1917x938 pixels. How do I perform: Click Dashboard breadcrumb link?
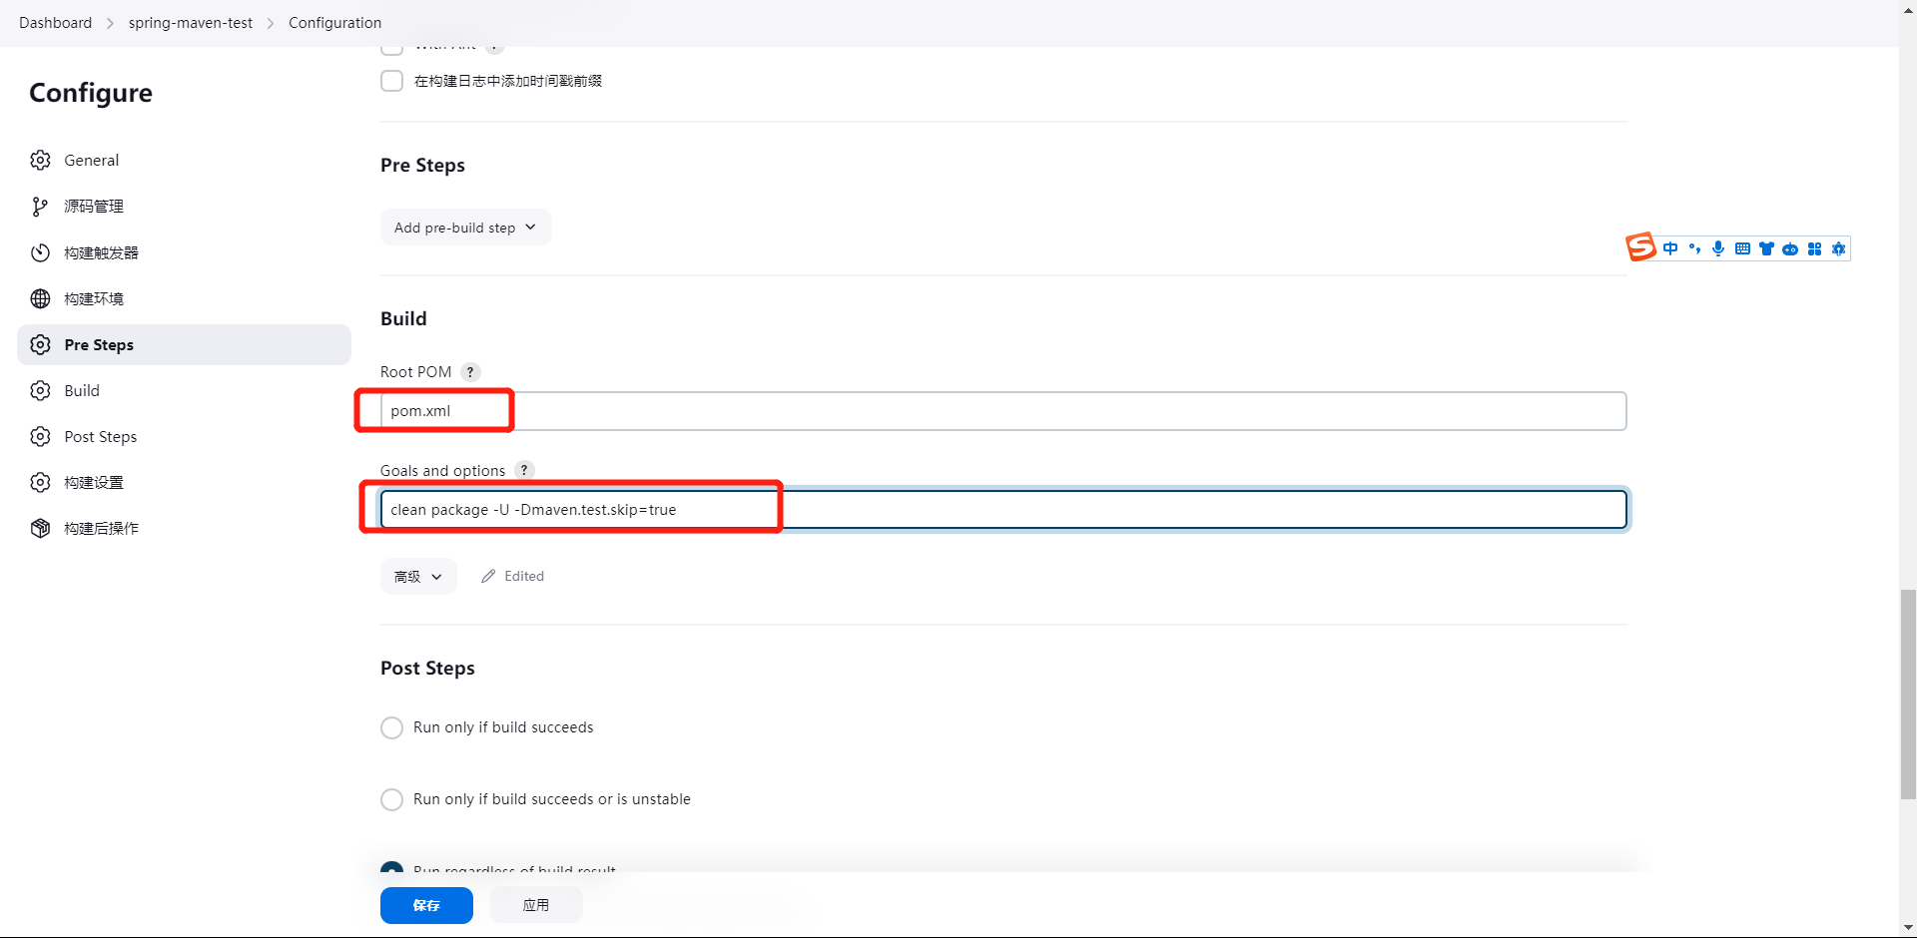(x=55, y=23)
